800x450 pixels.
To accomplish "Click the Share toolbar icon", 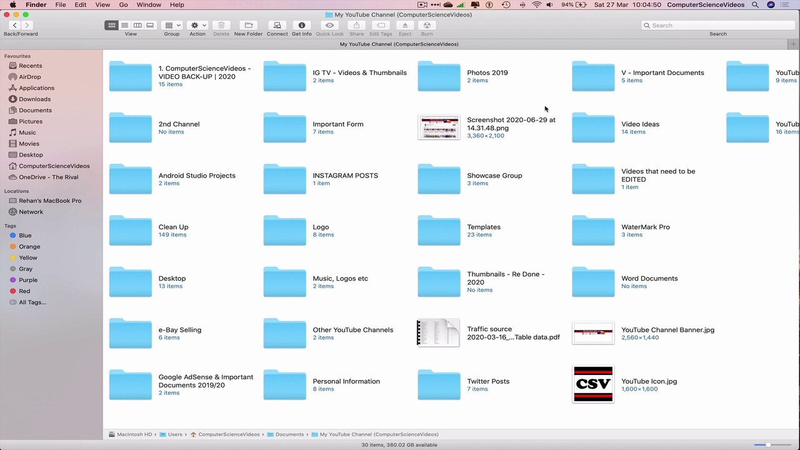I will click(356, 25).
